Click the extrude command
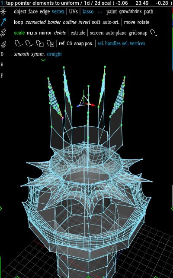The image size is (173, 278). (x=78, y=33)
